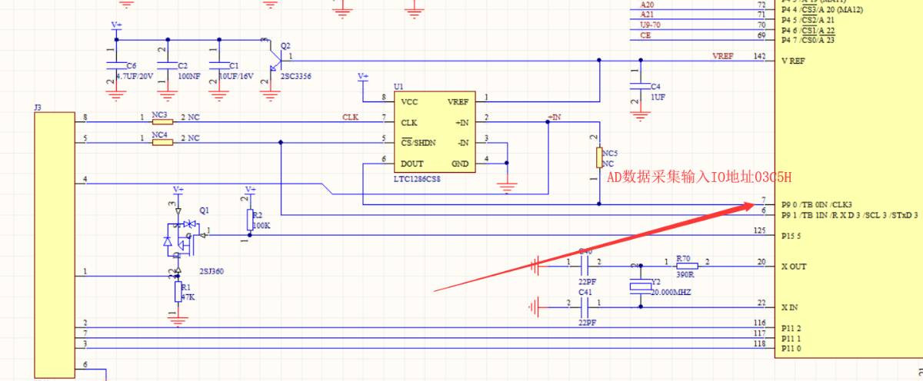Click the GND pin label inside U1
Image resolution: width=923 pixels, height=381 pixels.
460,163
